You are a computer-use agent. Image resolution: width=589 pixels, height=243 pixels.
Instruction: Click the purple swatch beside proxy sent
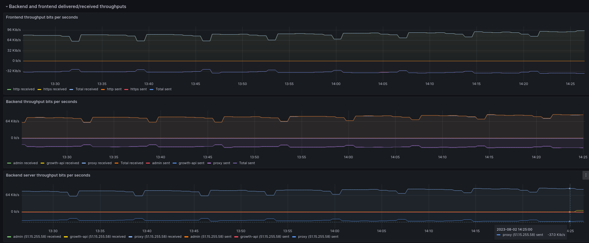[x=209, y=163]
